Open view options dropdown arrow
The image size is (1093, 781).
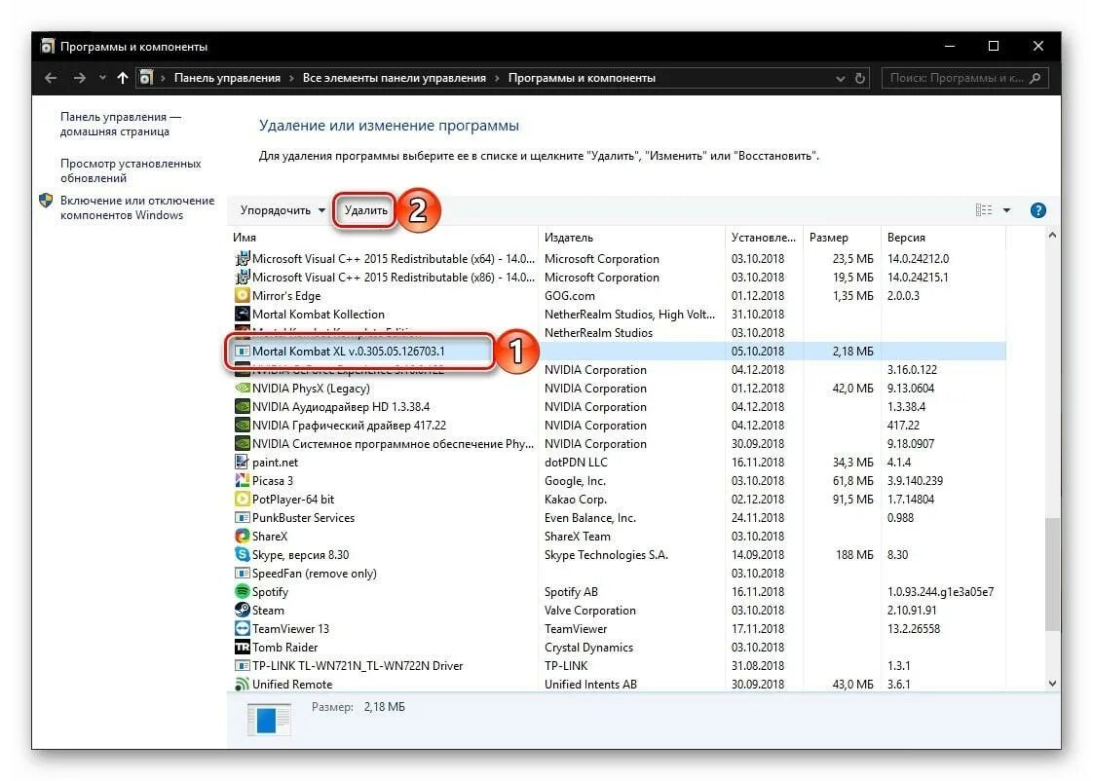(1006, 210)
